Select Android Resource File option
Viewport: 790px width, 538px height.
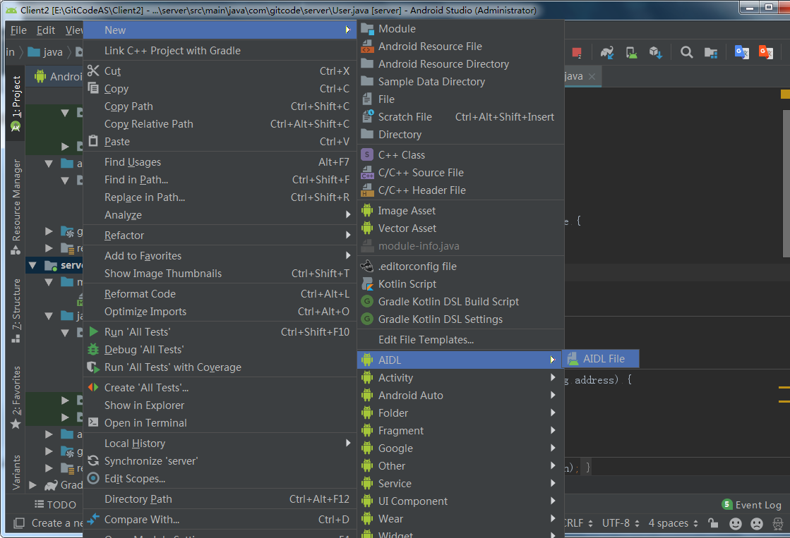click(x=460, y=47)
